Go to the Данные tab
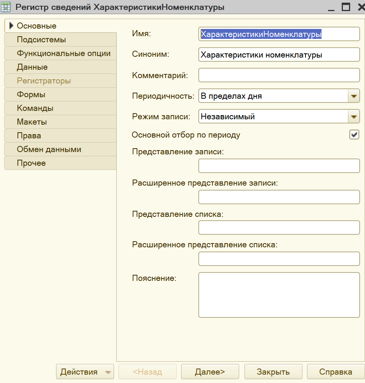365x383 pixels. [x=60, y=67]
